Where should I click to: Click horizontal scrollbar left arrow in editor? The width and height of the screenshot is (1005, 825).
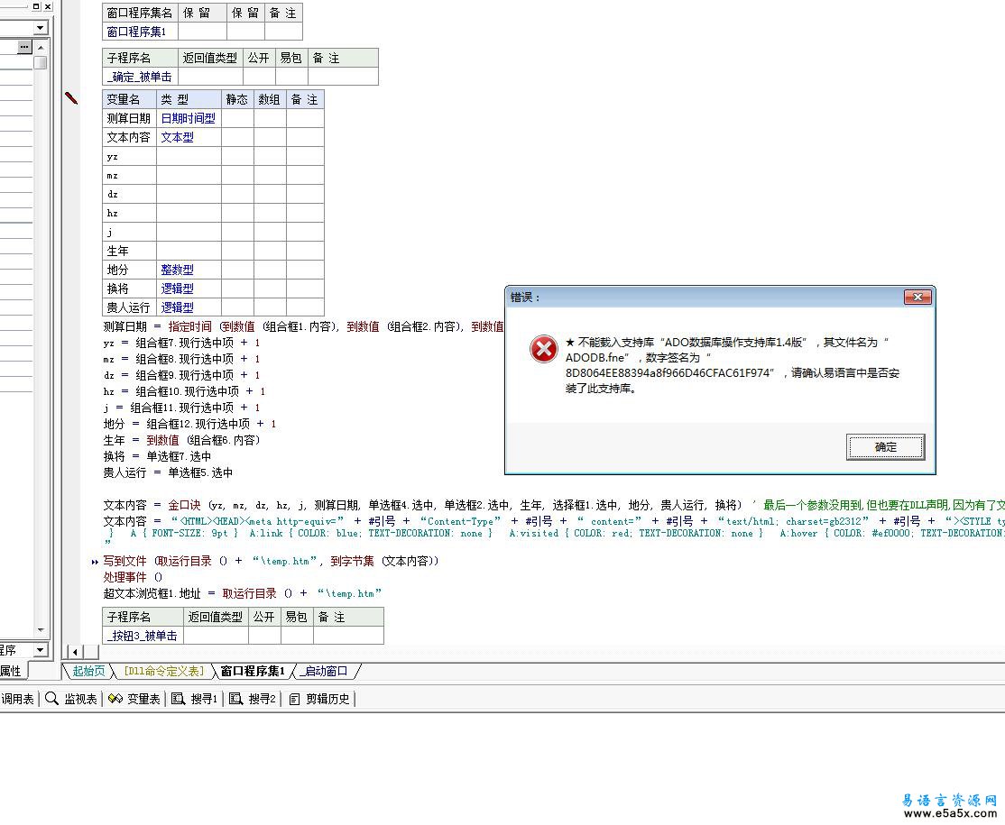pyautogui.click(x=74, y=652)
